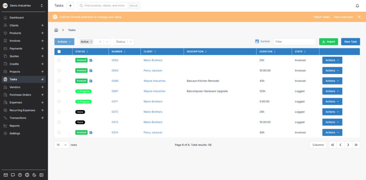
Task: Open invoice document icon for task 0062
Action: [91, 60]
